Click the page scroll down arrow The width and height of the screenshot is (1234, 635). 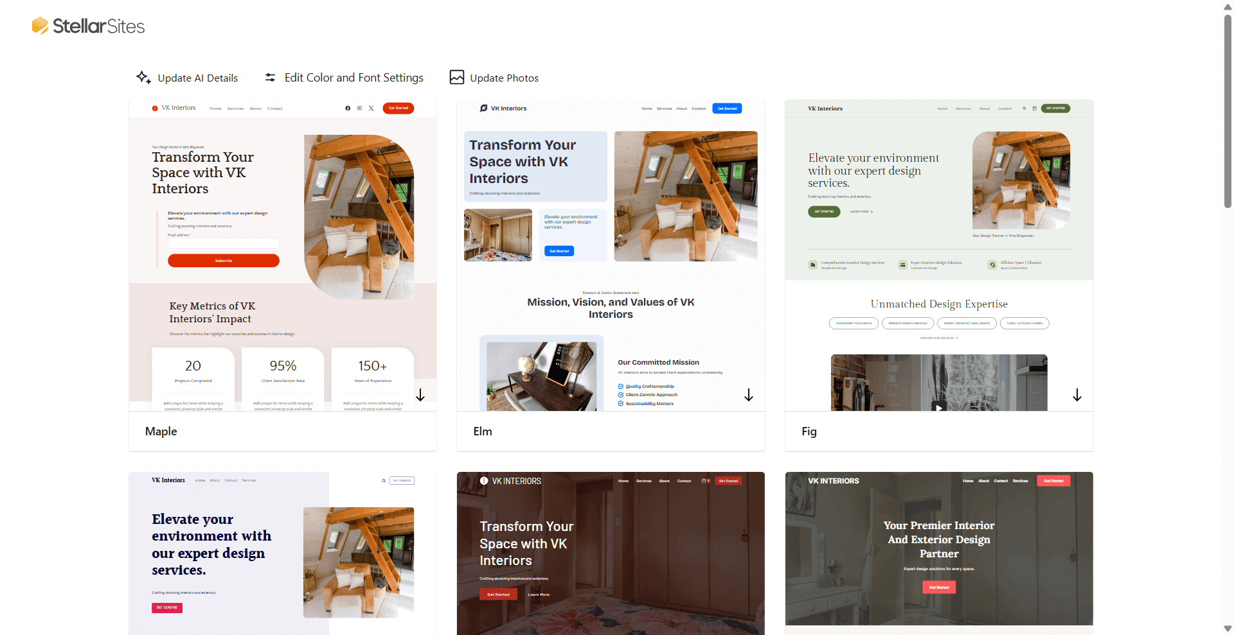[x=1228, y=629]
